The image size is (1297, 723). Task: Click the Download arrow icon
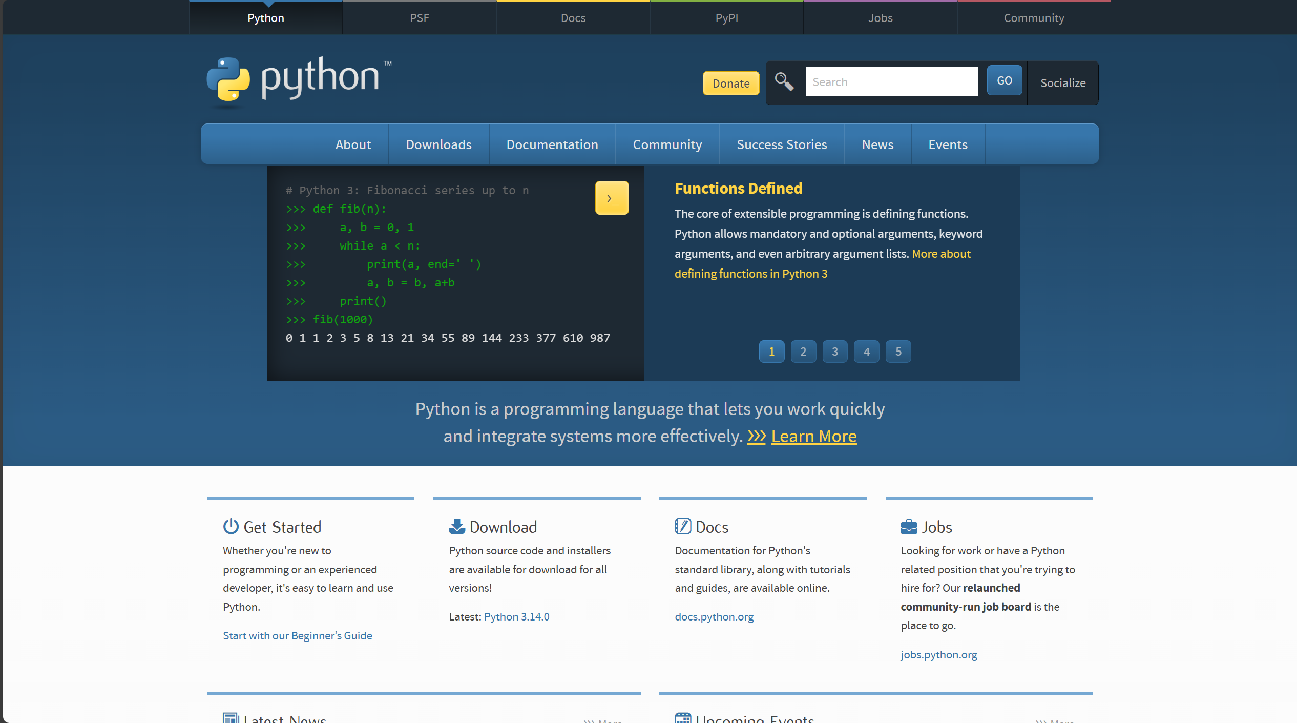pos(456,526)
